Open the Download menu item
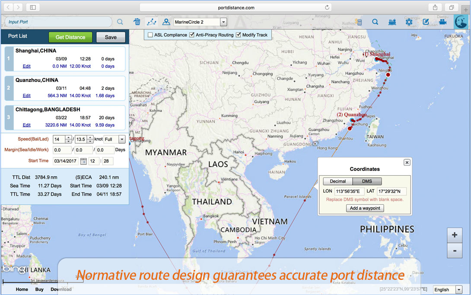Image resolution: width=471 pixels, height=295 pixels. (61, 289)
